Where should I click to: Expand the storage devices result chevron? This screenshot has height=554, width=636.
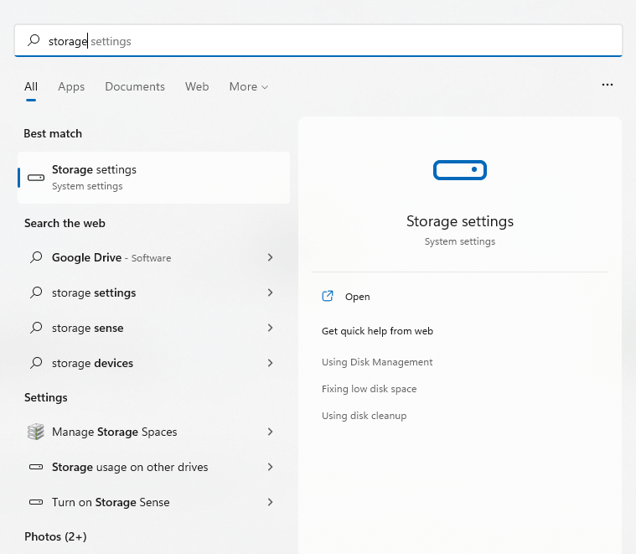point(270,363)
